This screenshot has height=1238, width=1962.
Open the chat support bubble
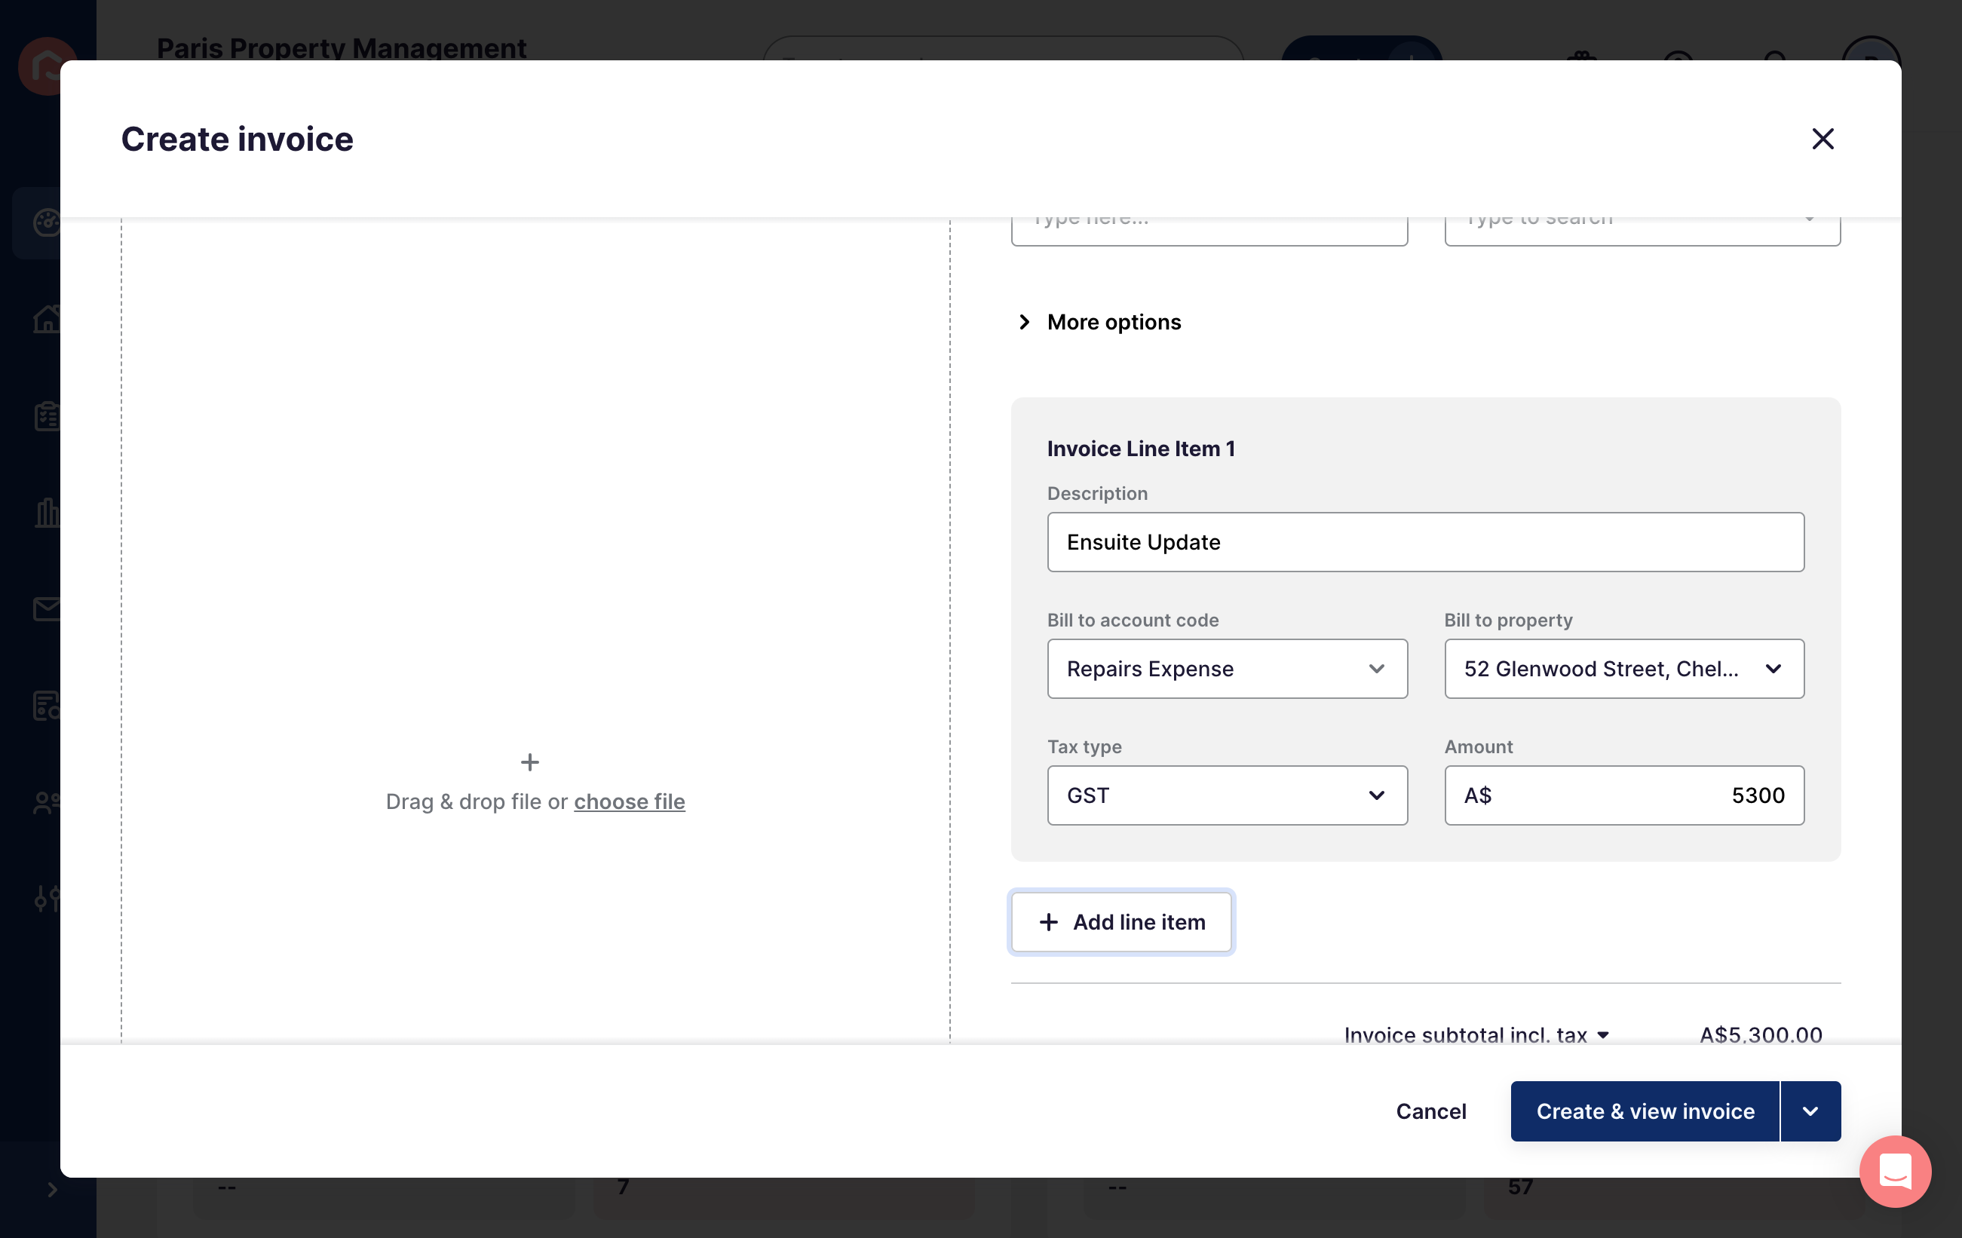[x=1895, y=1171]
